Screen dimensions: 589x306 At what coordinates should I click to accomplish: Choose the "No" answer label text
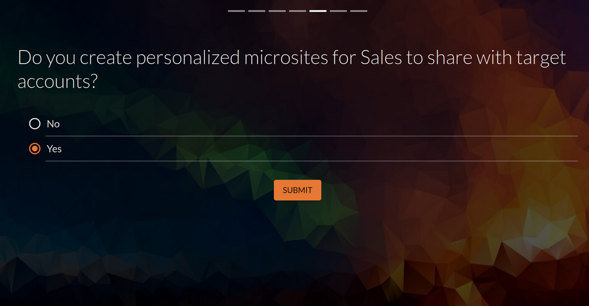(53, 124)
